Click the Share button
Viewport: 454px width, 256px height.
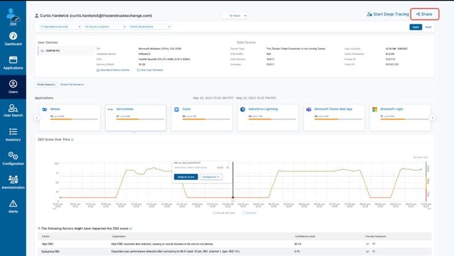coord(425,14)
